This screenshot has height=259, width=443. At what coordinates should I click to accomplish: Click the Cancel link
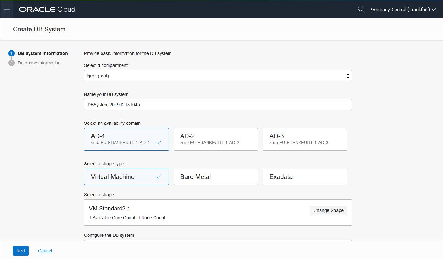[45, 251]
